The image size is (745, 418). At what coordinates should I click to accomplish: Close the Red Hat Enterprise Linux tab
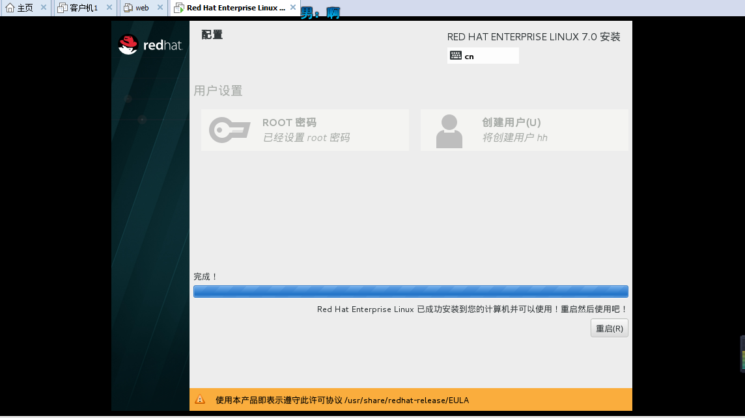pyautogui.click(x=293, y=8)
